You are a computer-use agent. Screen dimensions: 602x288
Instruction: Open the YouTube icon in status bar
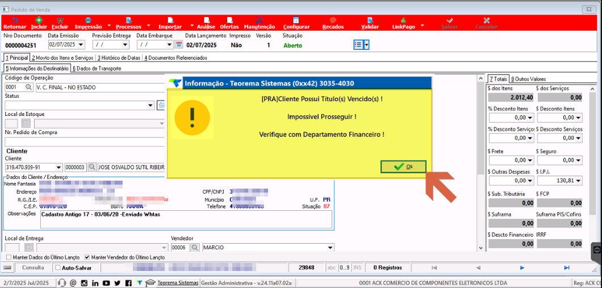tap(106, 283)
